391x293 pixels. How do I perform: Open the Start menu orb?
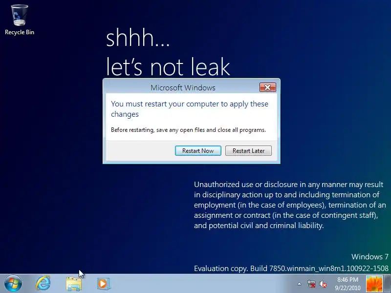pyautogui.click(x=13, y=284)
